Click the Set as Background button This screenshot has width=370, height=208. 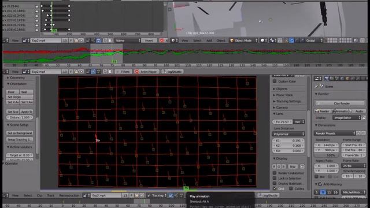[20, 133]
